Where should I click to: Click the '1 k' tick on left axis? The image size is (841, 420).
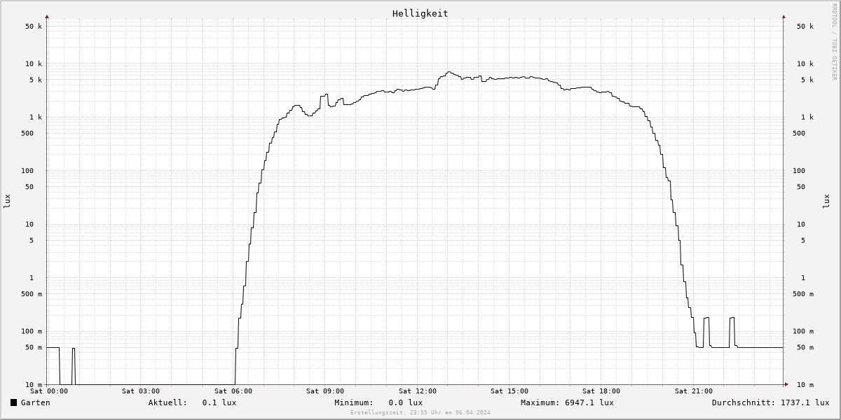pyautogui.click(x=36, y=117)
